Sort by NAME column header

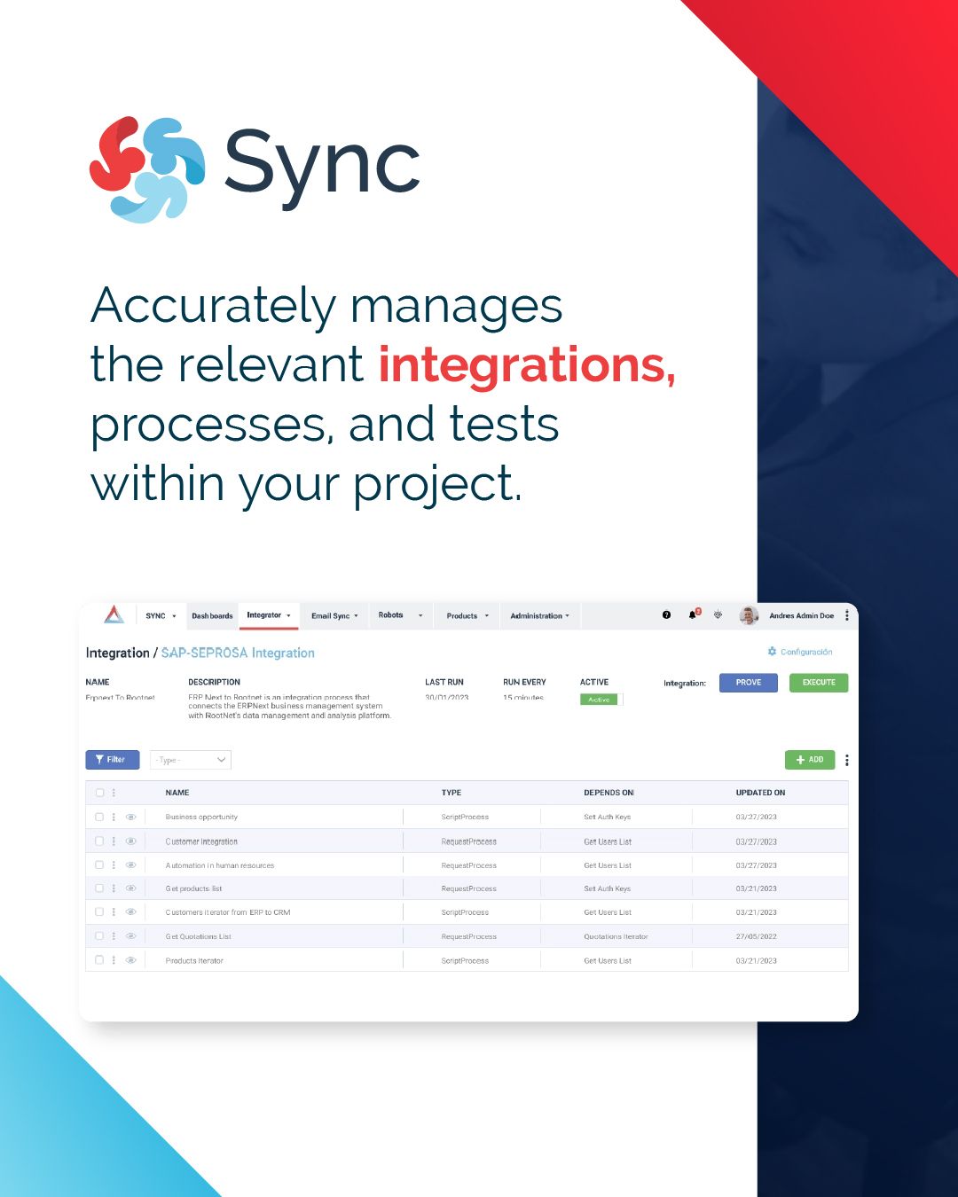pyautogui.click(x=177, y=793)
